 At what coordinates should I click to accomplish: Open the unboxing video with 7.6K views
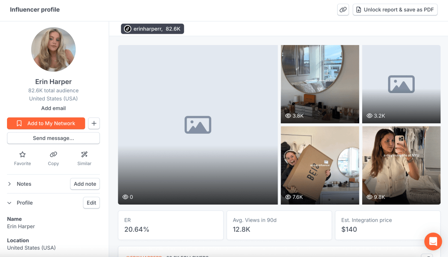tap(320, 165)
